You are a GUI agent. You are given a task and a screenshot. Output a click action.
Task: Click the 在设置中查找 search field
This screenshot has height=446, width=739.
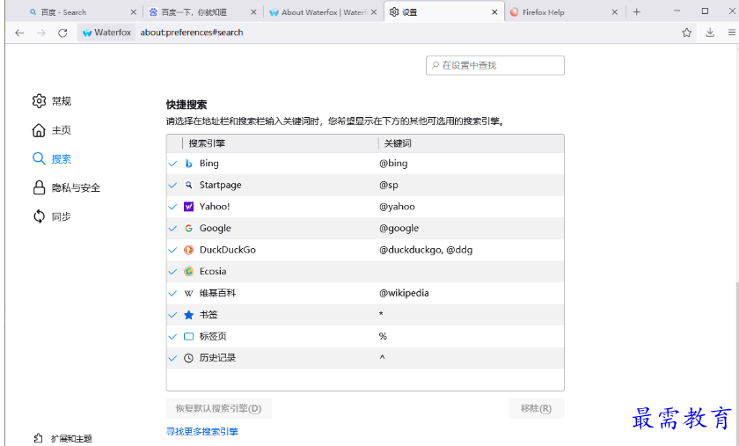point(494,65)
